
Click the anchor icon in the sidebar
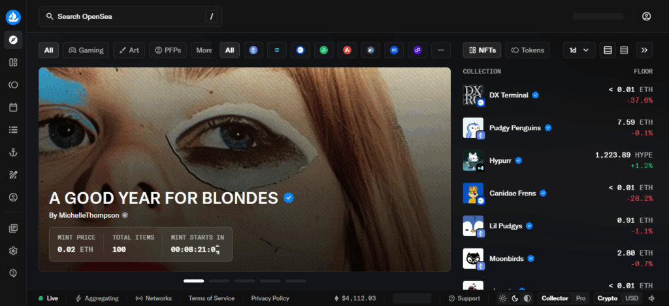(x=13, y=152)
